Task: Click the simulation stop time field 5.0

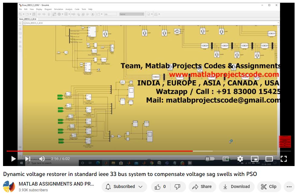Action: point(110,14)
